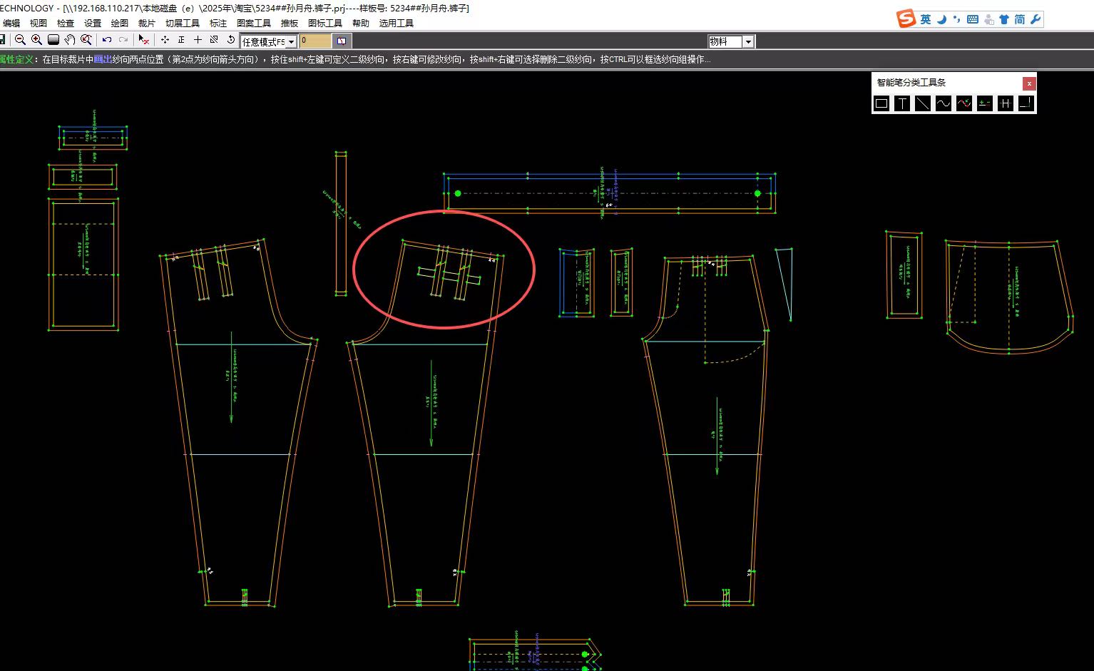Select the rectangle tool in smart pen toolbar
1094x671 pixels.
(881, 104)
